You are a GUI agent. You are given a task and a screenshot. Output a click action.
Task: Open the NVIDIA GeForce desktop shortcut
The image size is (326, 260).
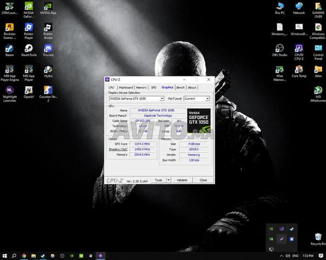[29, 10]
